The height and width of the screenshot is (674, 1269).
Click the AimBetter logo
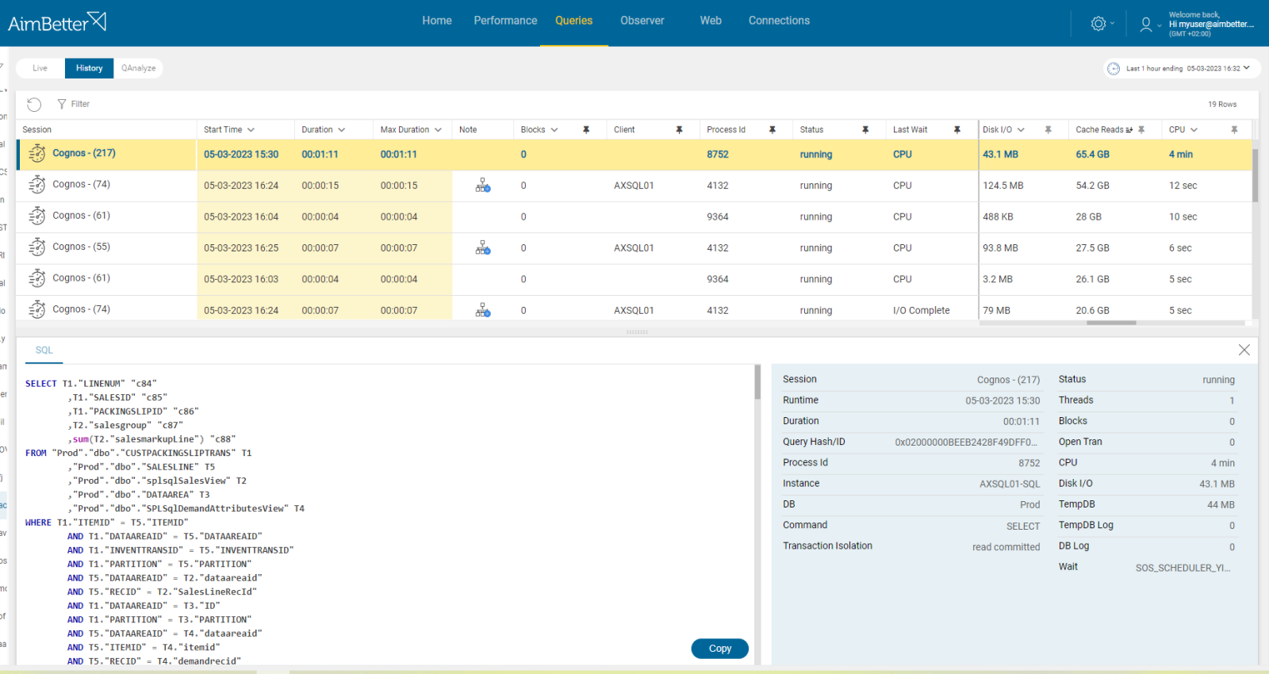57,21
